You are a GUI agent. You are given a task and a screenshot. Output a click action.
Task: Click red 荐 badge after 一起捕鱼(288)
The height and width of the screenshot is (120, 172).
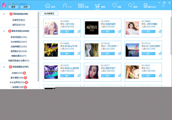coord(25,87)
